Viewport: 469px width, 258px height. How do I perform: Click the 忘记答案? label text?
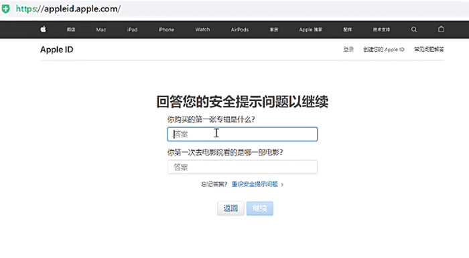click(214, 184)
